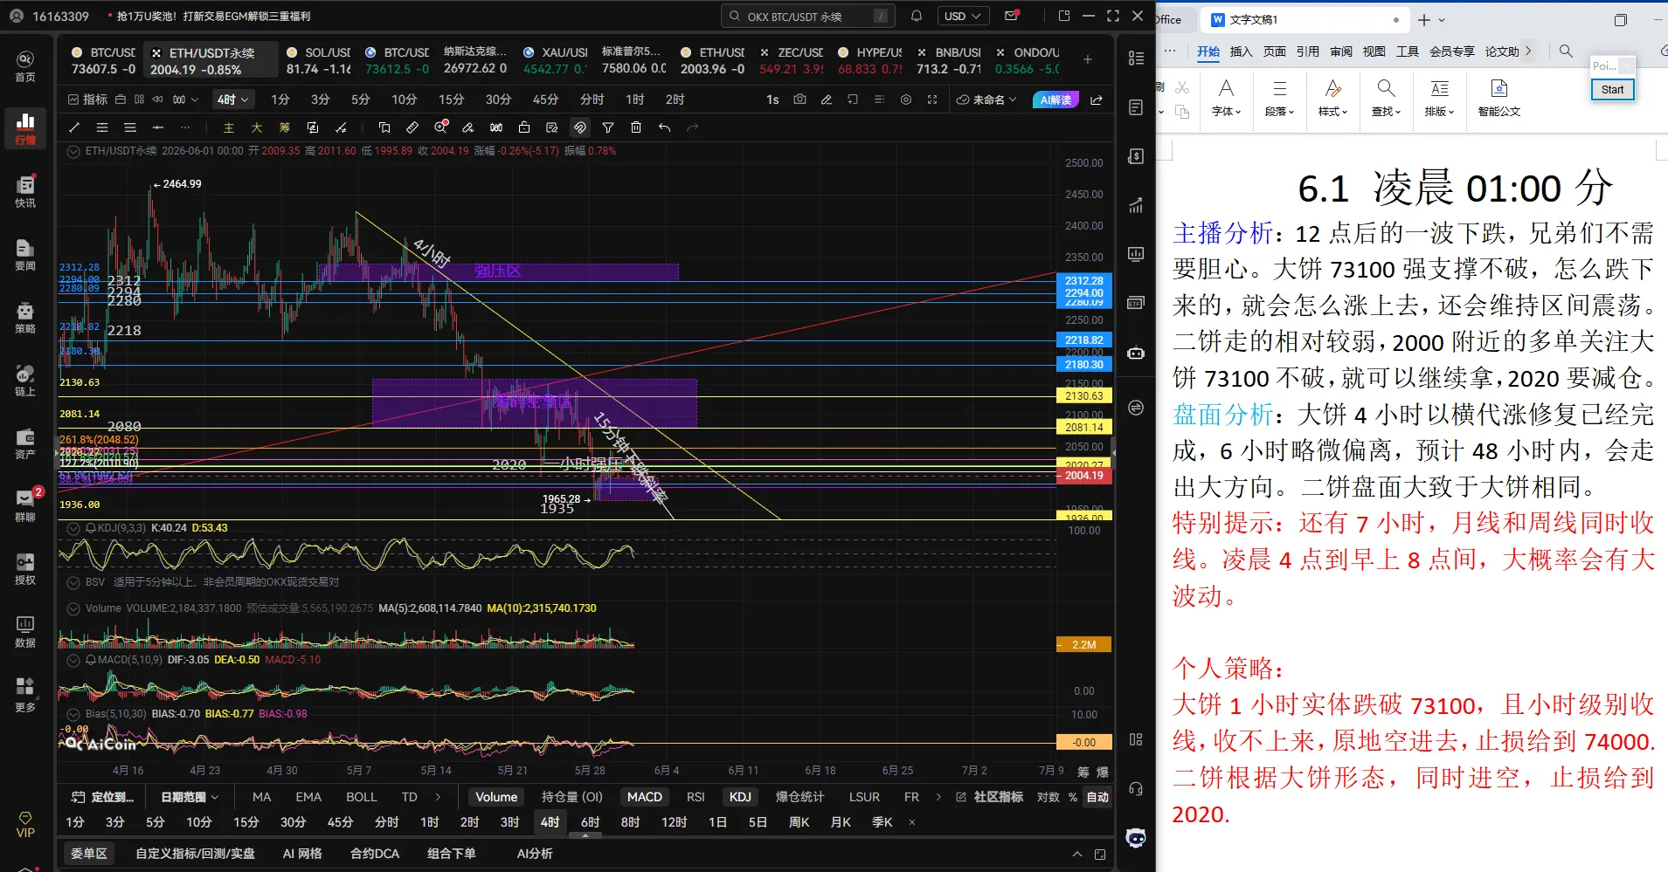Click the notification bell icon in the title bar

click(x=917, y=16)
